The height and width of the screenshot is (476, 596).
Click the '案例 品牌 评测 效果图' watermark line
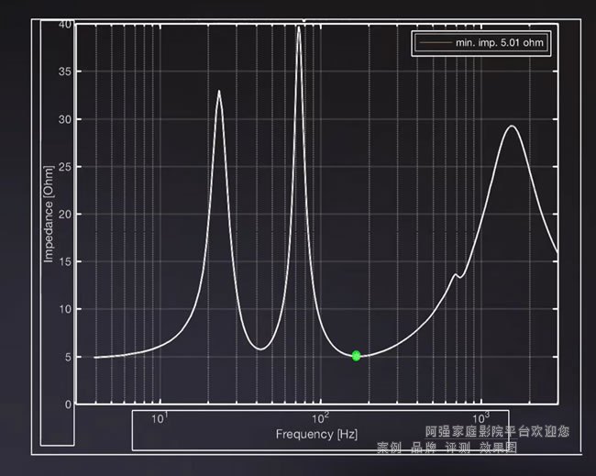coord(447,448)
